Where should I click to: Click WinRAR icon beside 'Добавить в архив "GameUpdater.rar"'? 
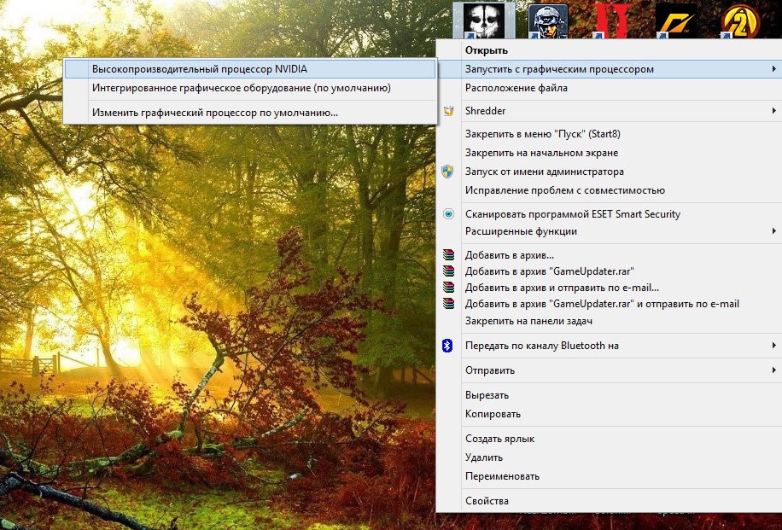(x=448, y=271)
